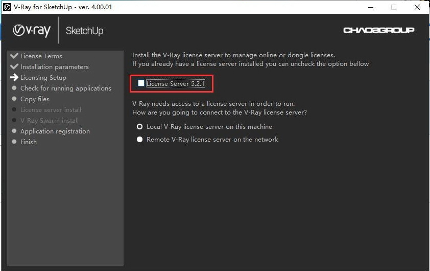
Task: Click the 'How are you going to connect' question
Action: pos(220,112)
